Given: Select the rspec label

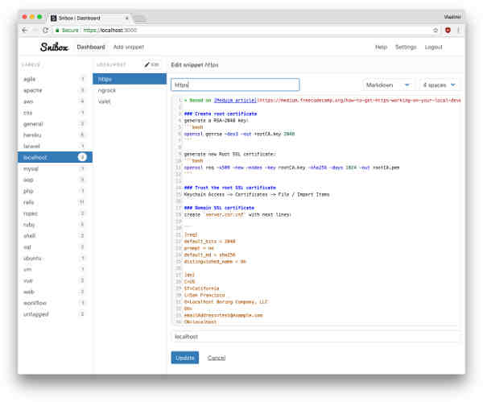Looking at the screenshot, I should click(55, 213).
